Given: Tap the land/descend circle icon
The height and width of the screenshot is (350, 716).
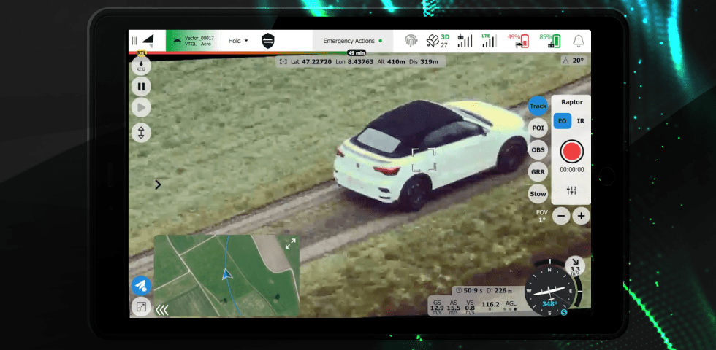Looking at the screenshot, I should (x=141, y=66).
